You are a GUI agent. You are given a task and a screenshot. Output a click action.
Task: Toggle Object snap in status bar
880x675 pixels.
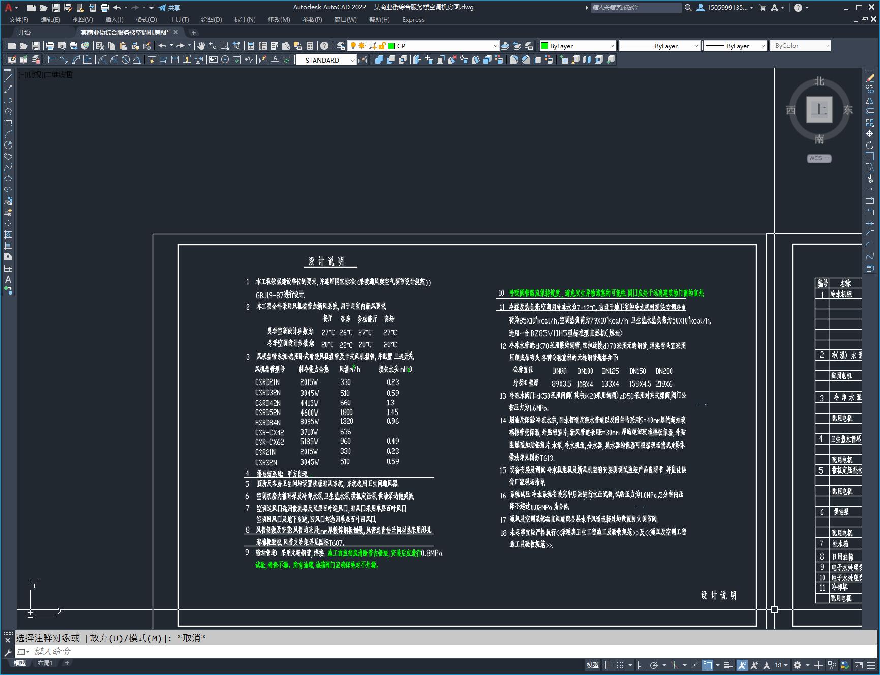click(708, 665)
